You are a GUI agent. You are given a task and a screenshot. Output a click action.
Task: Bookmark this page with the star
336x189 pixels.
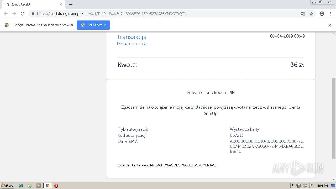click(311, 14)
